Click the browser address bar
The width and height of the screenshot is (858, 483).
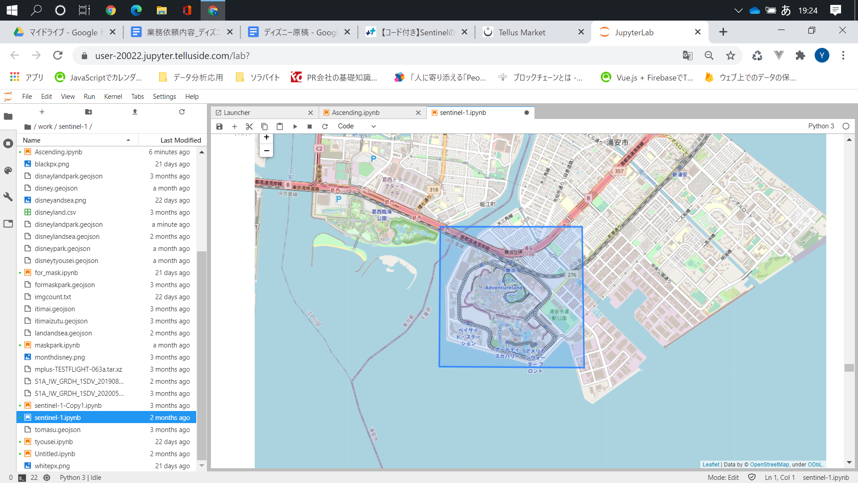pyautogui.click(x=380, y=55)
